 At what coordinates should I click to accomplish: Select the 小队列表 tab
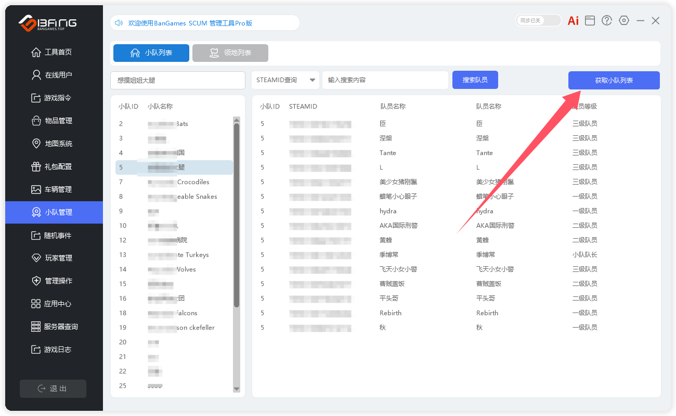tap(151, 53)
